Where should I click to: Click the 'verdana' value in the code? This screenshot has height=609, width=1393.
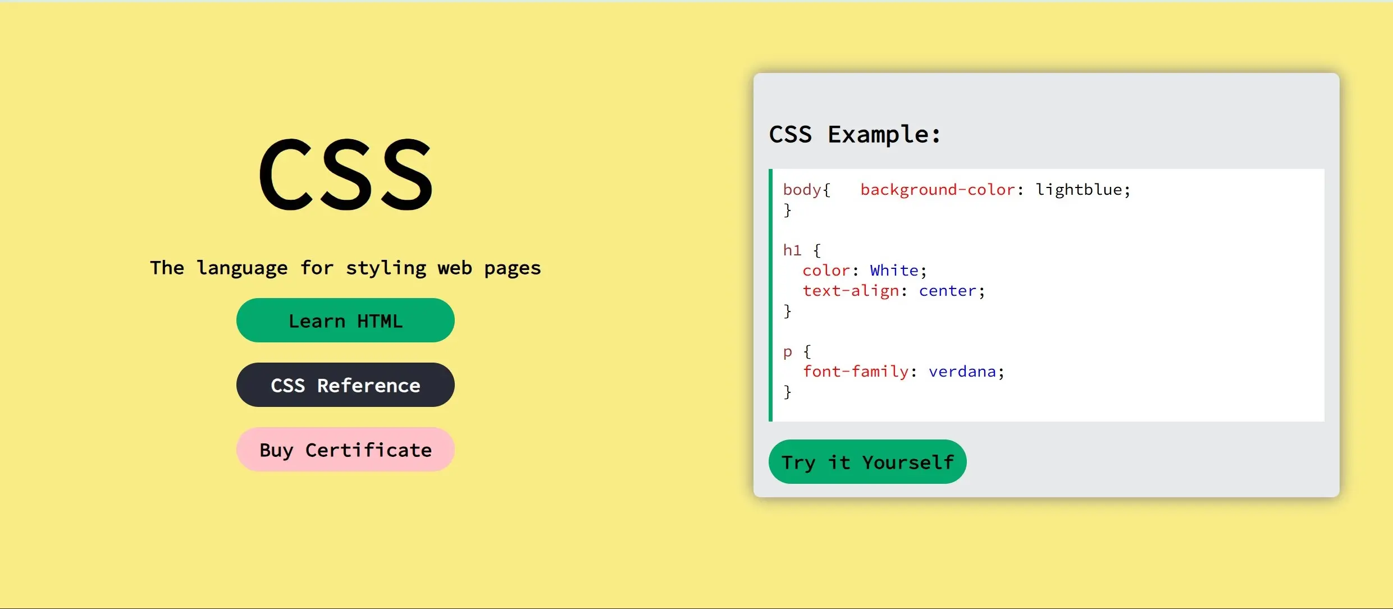tap(962, 372)
